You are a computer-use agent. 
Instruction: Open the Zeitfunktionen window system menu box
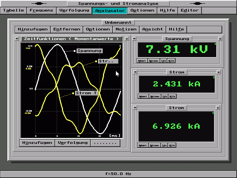(x=17, y=39)
